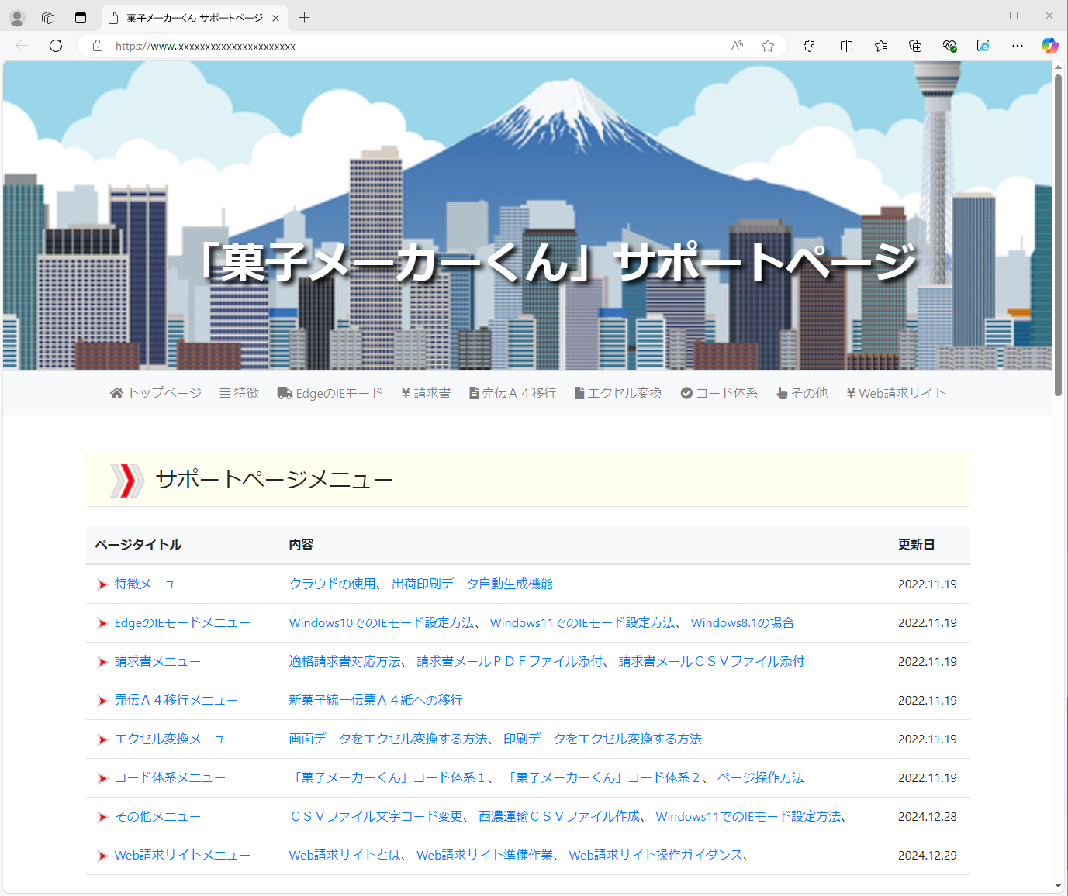Open the Collections icon
Image resolution: width=1068 pixels, height=896 pixels.
click(915, 46)
